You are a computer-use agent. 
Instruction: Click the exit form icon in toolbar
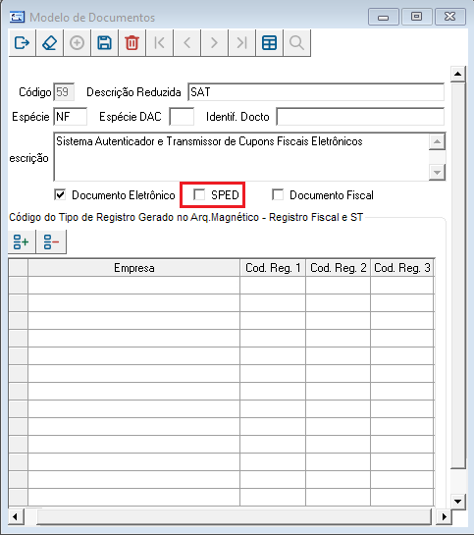(23, 43)
